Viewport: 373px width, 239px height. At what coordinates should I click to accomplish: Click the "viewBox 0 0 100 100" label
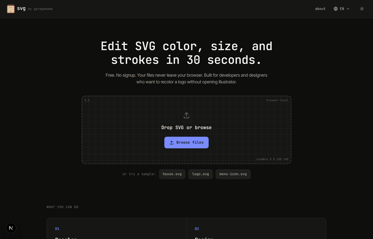click(272, 159)
